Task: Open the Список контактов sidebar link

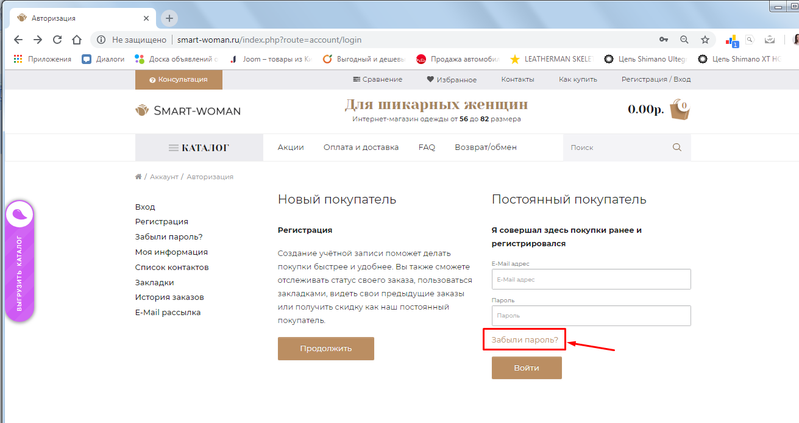Action: click(172, 267)
